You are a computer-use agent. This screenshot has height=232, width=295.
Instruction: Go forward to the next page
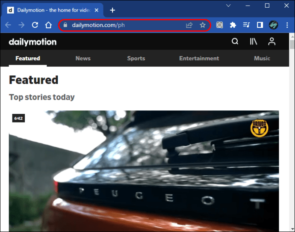coord(21,25)
